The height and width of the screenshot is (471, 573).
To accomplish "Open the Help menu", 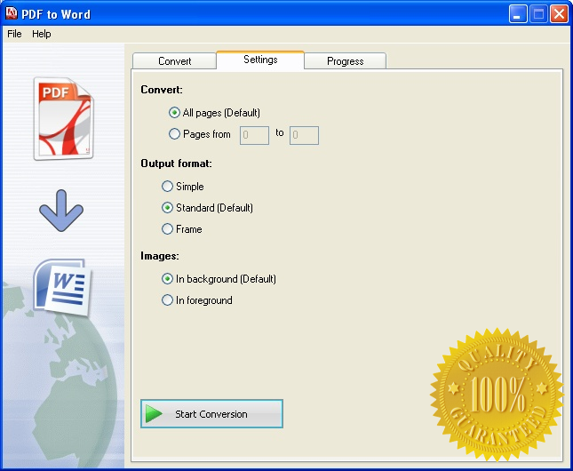I will pyautogui.click(x=42, y=34).
